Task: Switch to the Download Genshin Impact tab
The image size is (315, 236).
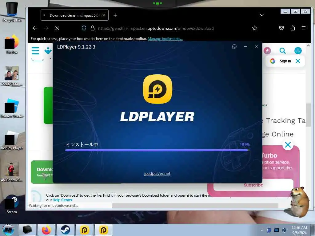Action: [x=74, y=15]
